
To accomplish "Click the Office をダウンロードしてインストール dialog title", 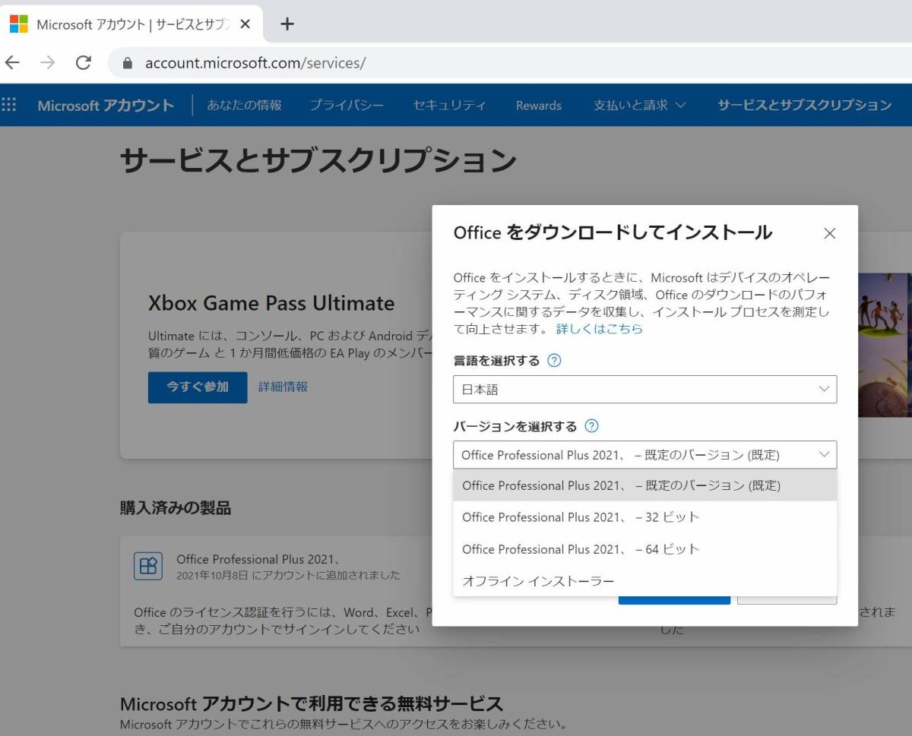I will 613,232.
